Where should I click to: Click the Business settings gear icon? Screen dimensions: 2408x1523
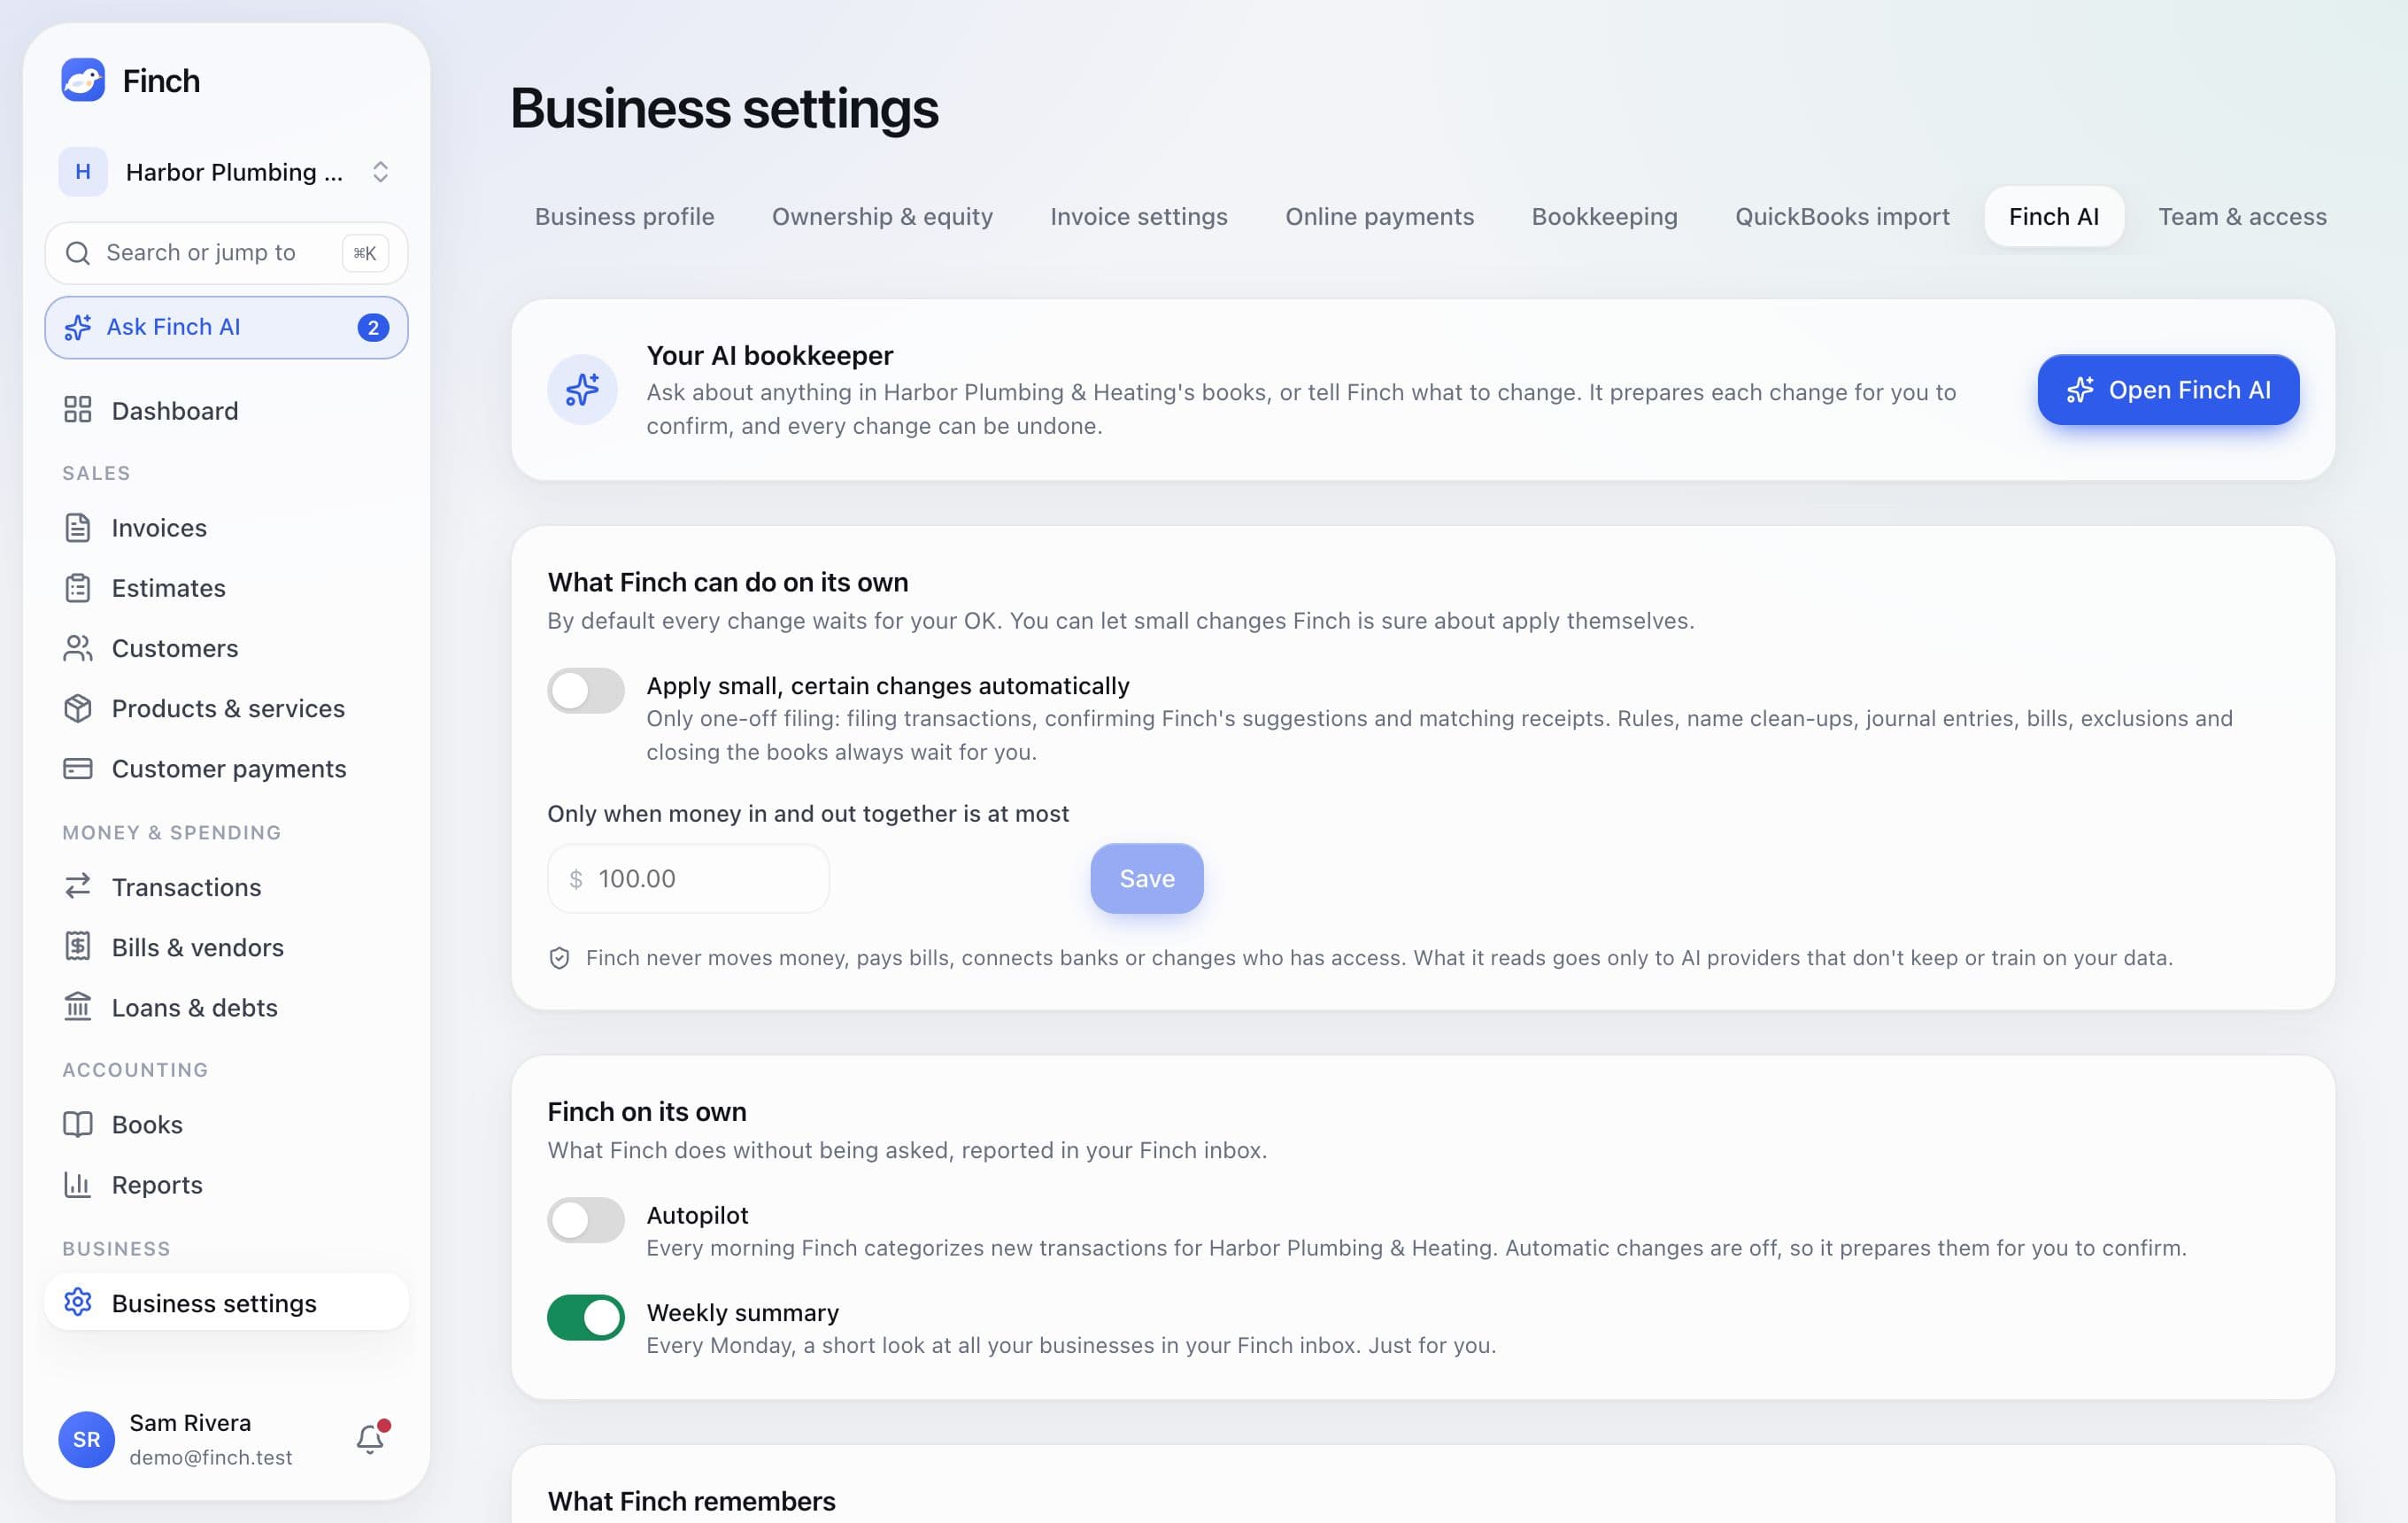tap(78, 1302)
